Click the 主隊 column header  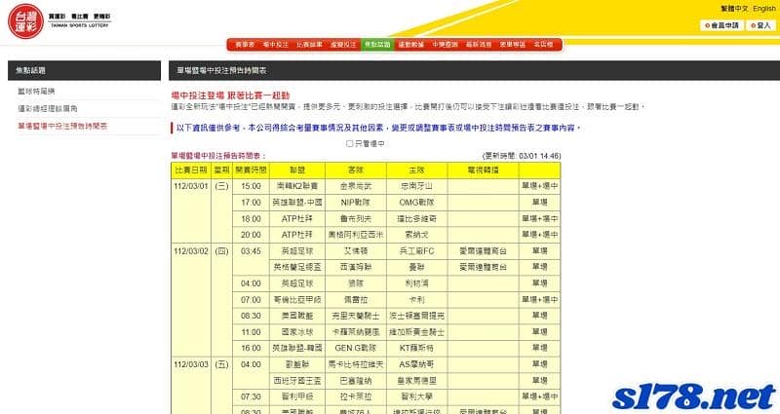point(416,169)
